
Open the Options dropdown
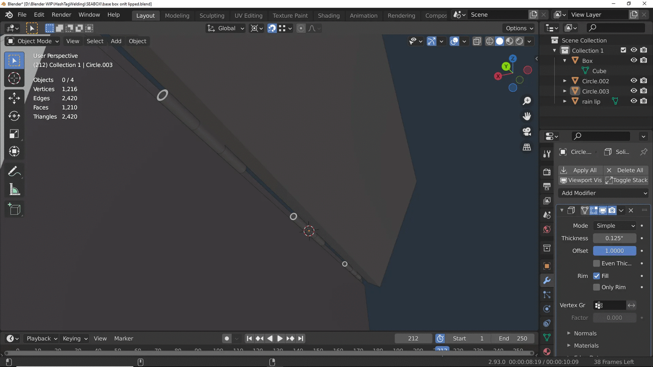pyautogui.click(x=519, y=28)
